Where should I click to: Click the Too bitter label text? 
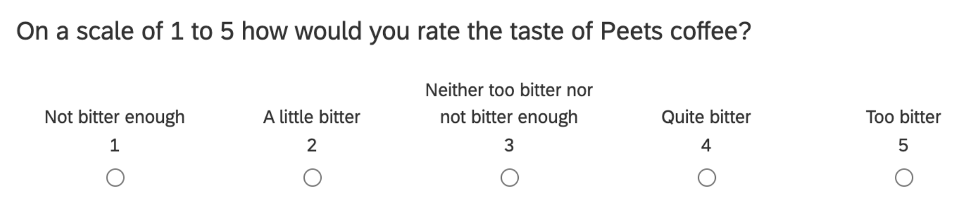[903, 117]
